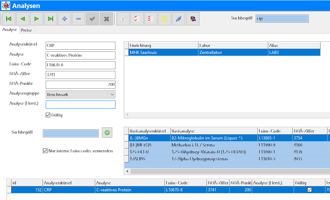The image size is (330, 200).
Task: Click the GOÄ-Punkte field showing 200
Action: 80,85
